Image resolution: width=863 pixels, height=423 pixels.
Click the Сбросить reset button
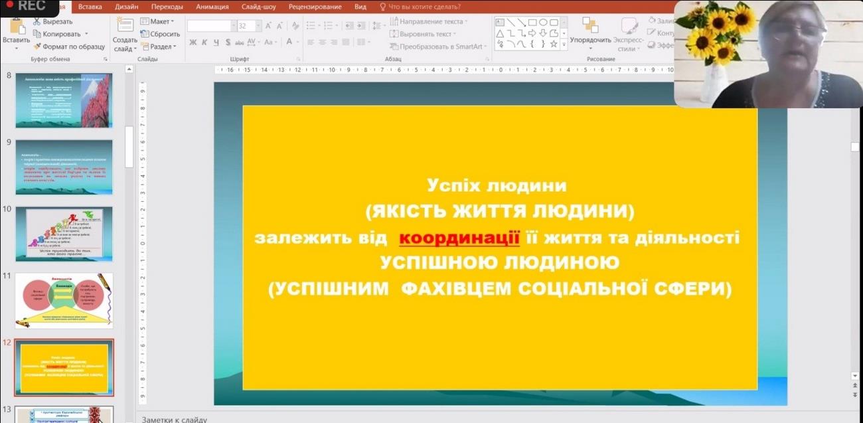coord(159,34)
